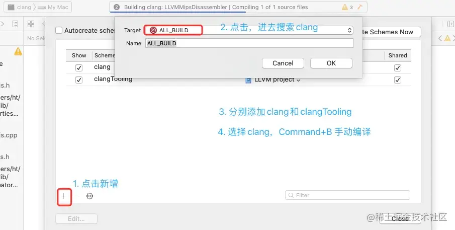The image size is (455, 230).
Task: Click the Autocreate Schemes Now button
Action: click(x=392, y=32)
